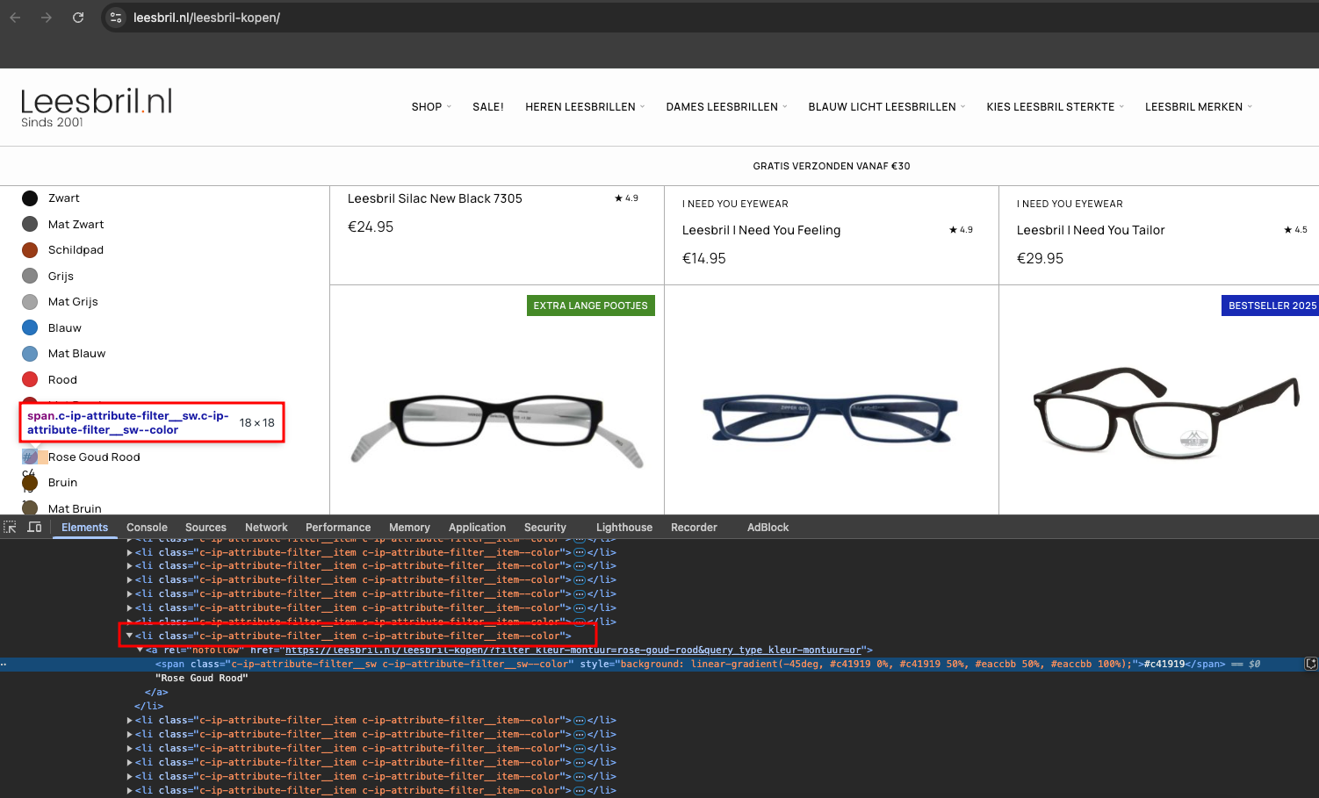Image resolution: width=1319 pixels, height=798 pixels.
Task: Click the Mat Bruin filter label
Action: coord(75,508)
